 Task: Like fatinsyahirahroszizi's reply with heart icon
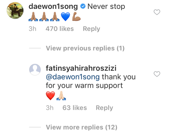point(157,74)
